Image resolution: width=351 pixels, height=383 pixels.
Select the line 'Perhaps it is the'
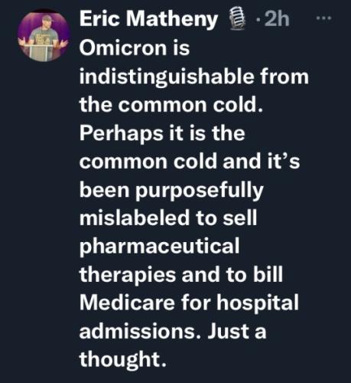162,133
